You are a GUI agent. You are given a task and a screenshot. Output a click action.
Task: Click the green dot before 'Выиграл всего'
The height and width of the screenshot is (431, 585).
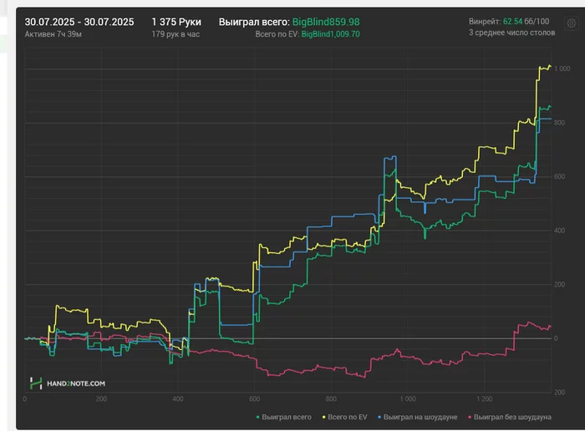coord(257,417)
